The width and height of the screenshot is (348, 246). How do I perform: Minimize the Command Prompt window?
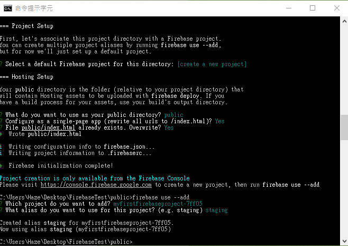(289, 8)
